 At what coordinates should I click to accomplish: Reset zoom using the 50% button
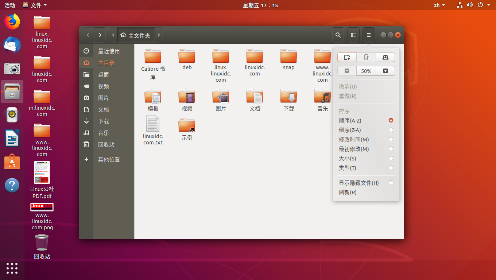pos(366,71)
